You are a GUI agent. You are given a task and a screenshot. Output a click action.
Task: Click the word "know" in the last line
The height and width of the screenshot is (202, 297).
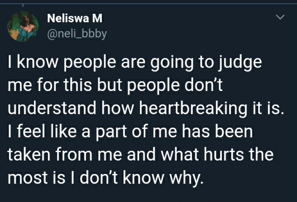(x=143, y=177)
